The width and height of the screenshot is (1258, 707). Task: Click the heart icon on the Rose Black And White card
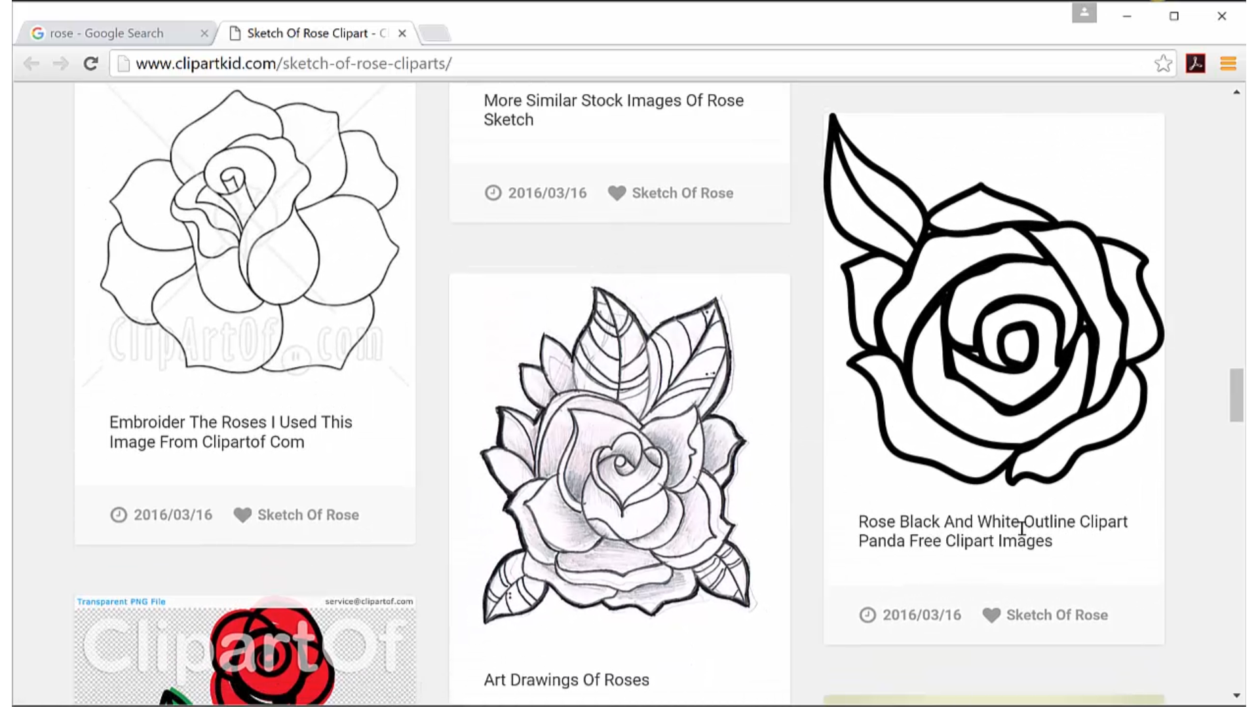[x=991, y=615]
